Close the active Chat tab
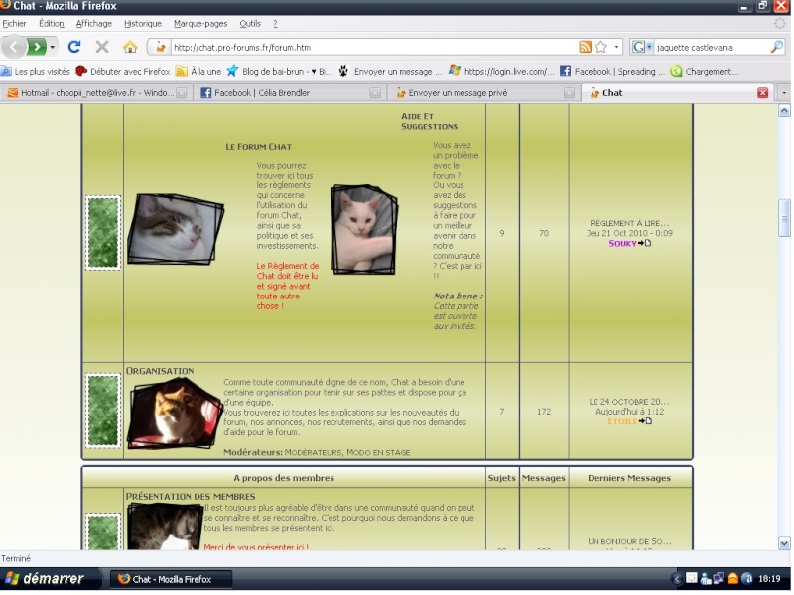Viewport: 794px width, 595px height. pos(762,93)
